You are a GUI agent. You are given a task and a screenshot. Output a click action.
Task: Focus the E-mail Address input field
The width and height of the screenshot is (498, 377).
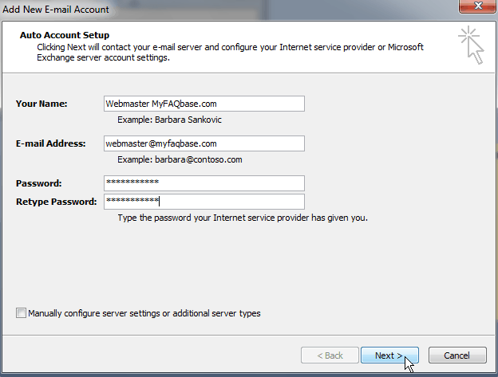[x=204, y=143]
